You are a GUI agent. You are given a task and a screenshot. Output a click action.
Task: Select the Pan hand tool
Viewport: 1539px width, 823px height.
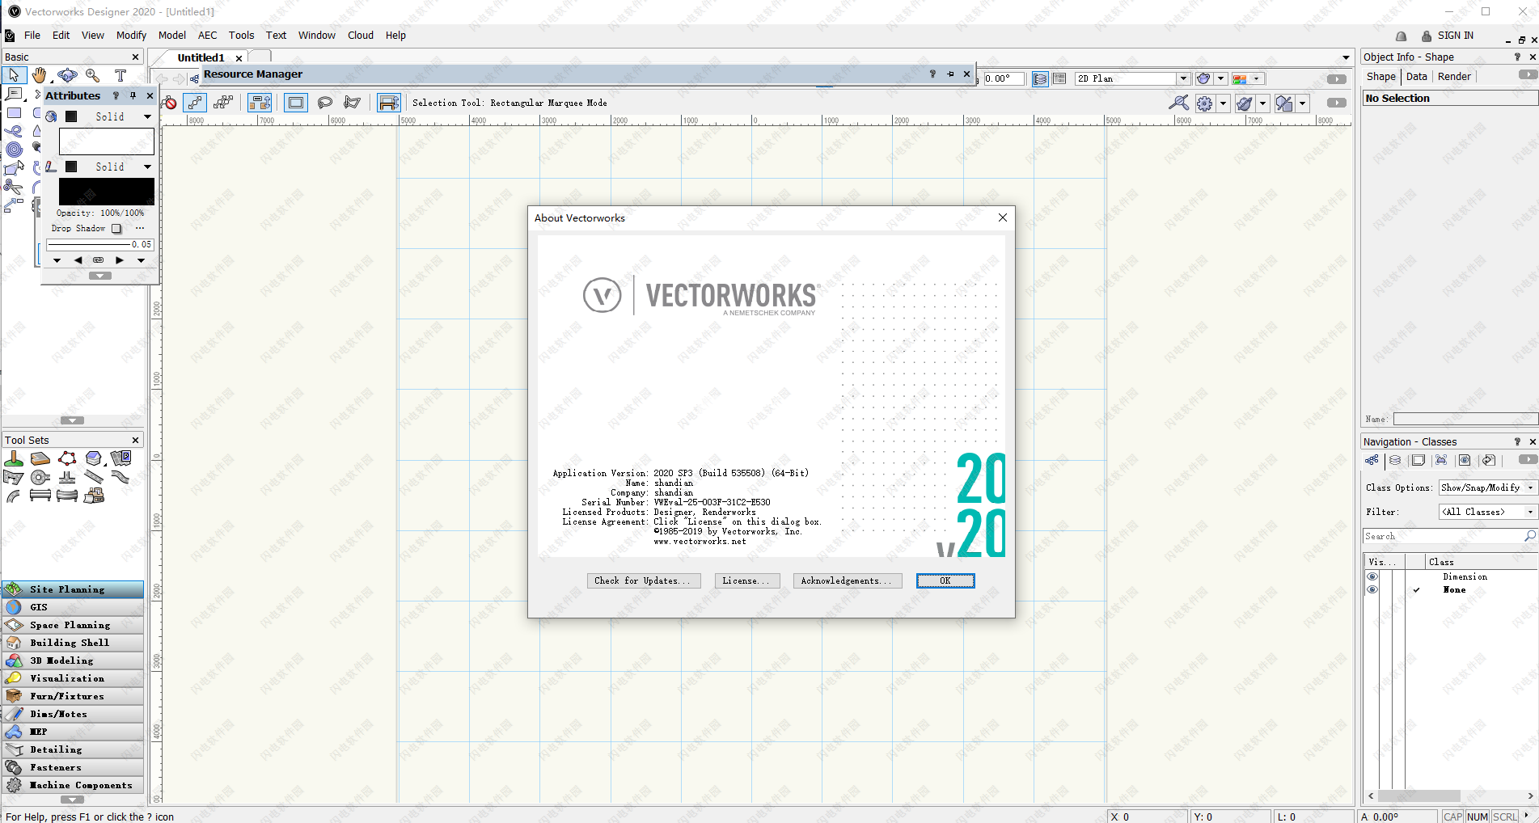(40, 75)
